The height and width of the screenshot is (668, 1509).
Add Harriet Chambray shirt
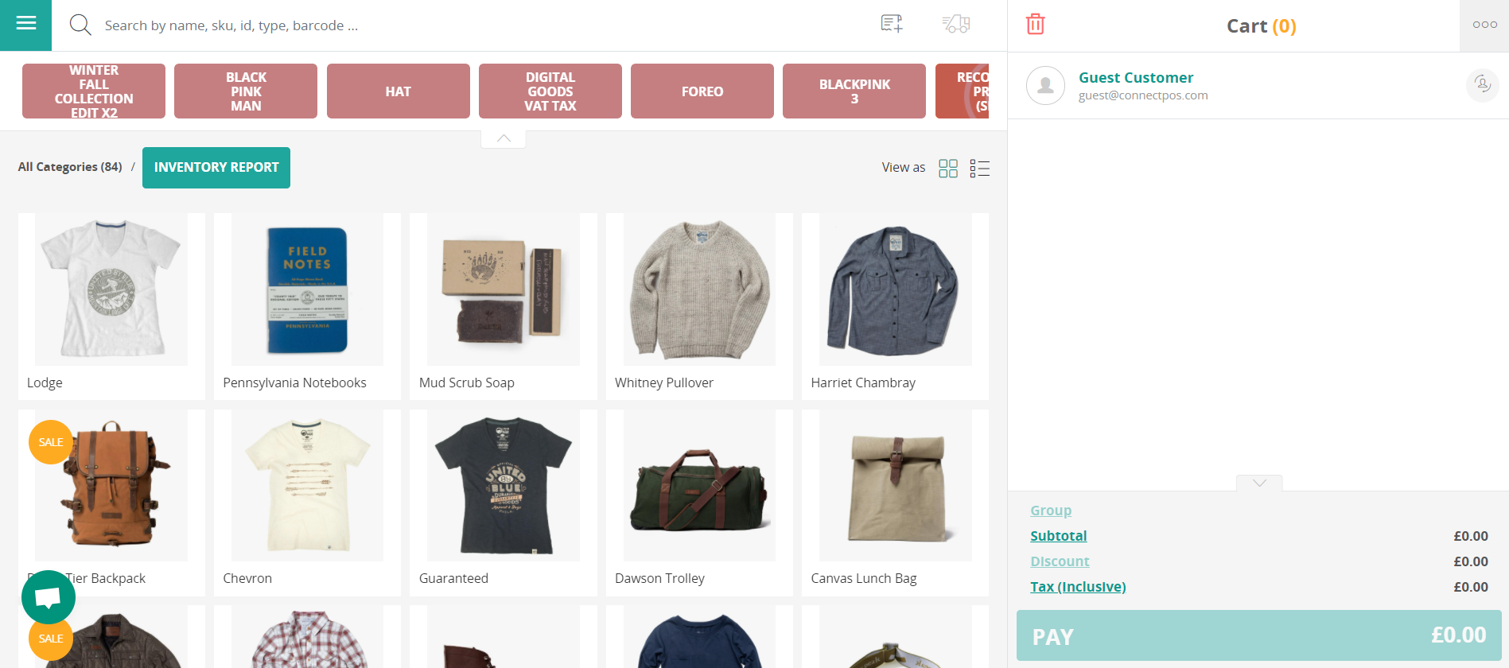coord(895,306)
